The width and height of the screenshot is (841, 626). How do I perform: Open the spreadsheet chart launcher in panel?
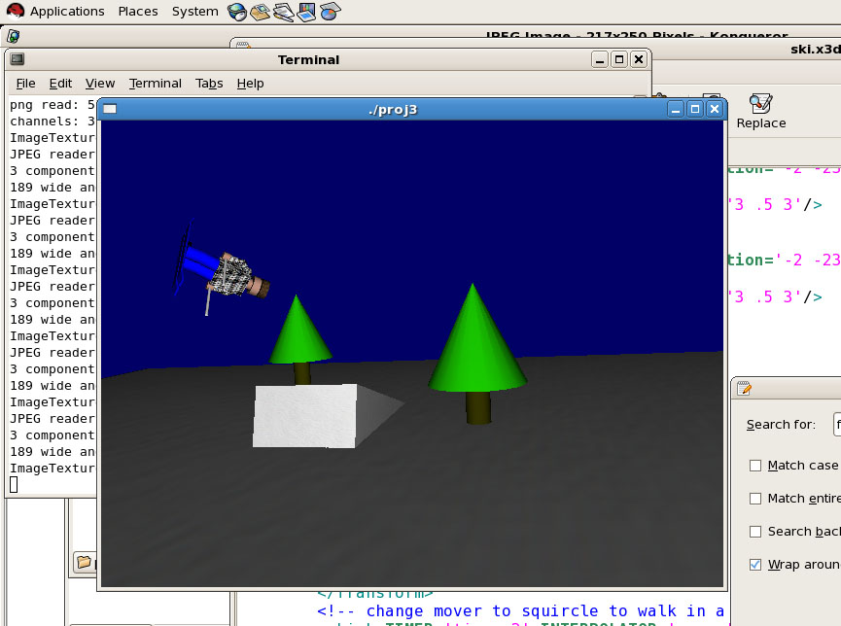(330, 12)
